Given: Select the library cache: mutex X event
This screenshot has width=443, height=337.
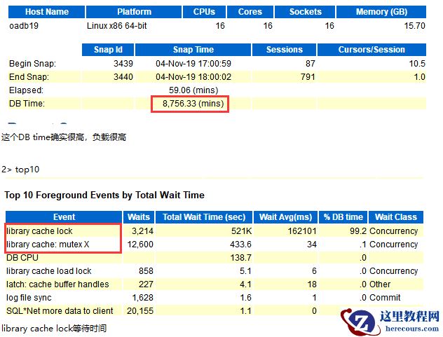Looking at the screenshot, I should coord(48,245).
